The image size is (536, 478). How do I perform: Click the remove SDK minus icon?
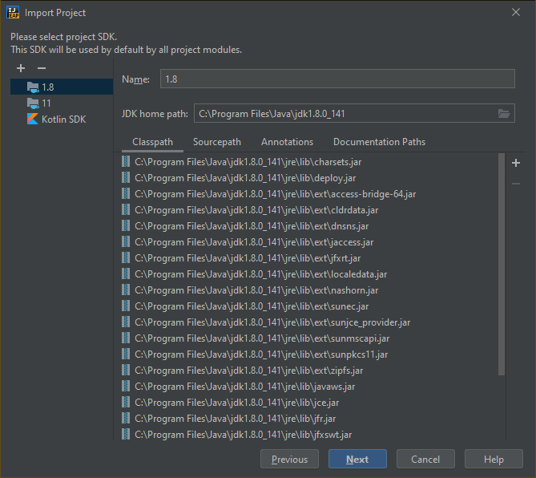point(42,69)
